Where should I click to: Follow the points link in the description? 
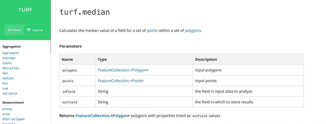(152, 30)
